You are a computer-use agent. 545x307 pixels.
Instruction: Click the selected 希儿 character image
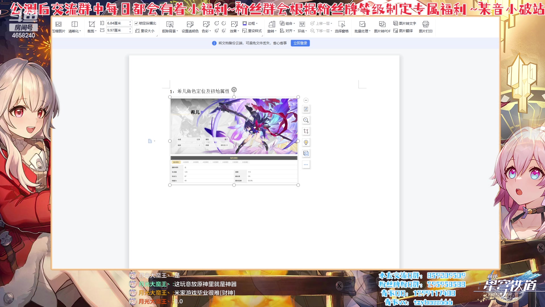(234, 141)
